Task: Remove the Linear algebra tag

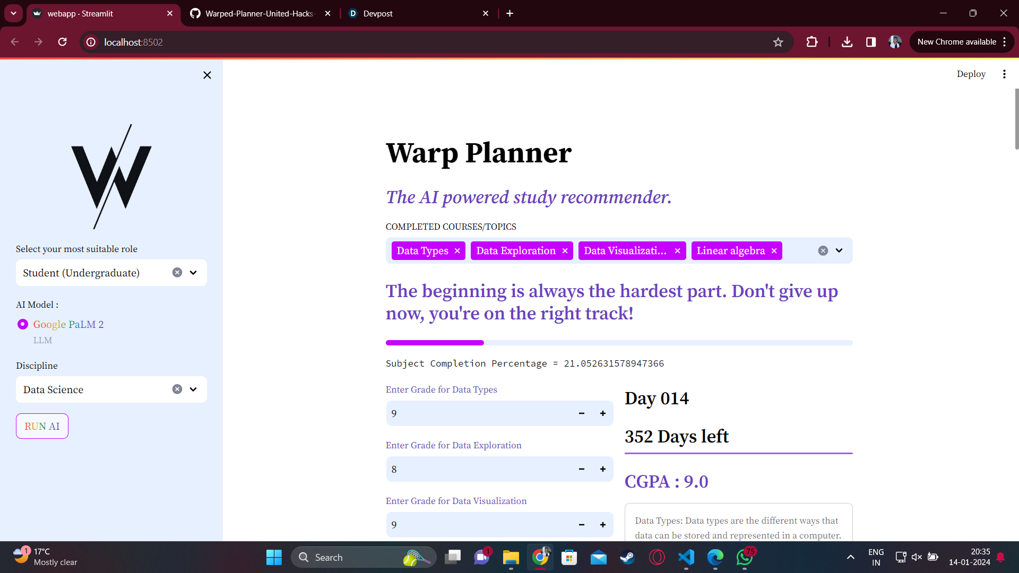Action: tap(774, 251)
